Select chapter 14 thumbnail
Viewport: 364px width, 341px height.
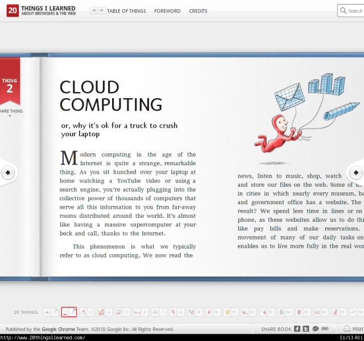point(285,312)
